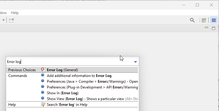This screenshot has width=219, height=111.
Task: Select Error Log (General) previous choice
Action: (x=72, y=70)
